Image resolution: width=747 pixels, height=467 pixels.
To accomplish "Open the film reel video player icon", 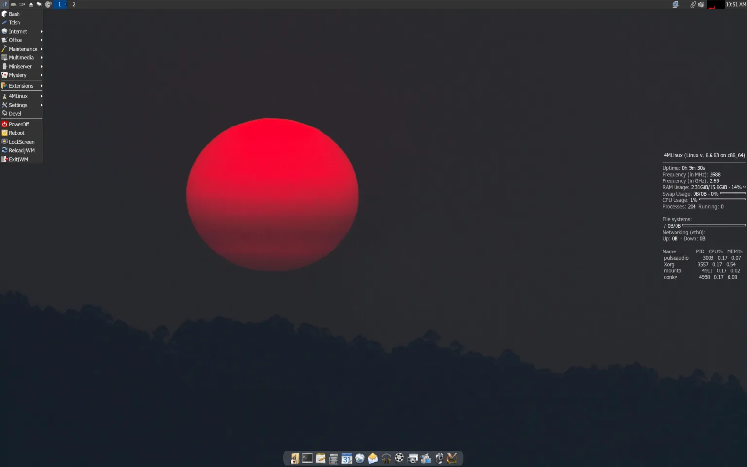I will point(399,458).
